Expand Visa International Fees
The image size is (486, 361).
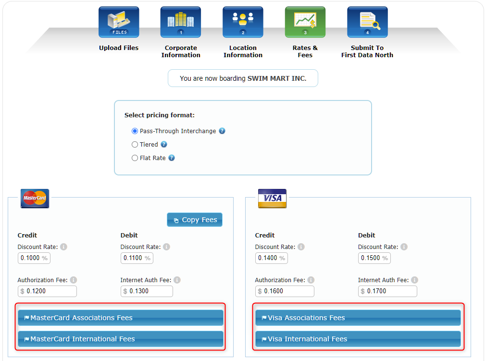point(358,339)
